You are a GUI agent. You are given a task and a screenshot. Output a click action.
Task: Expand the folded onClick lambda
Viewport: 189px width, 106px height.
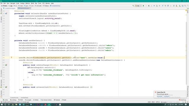pos(9,33)
